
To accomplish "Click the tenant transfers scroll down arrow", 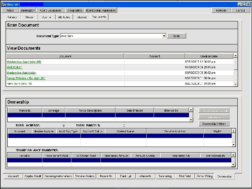I will pos(233,165).
